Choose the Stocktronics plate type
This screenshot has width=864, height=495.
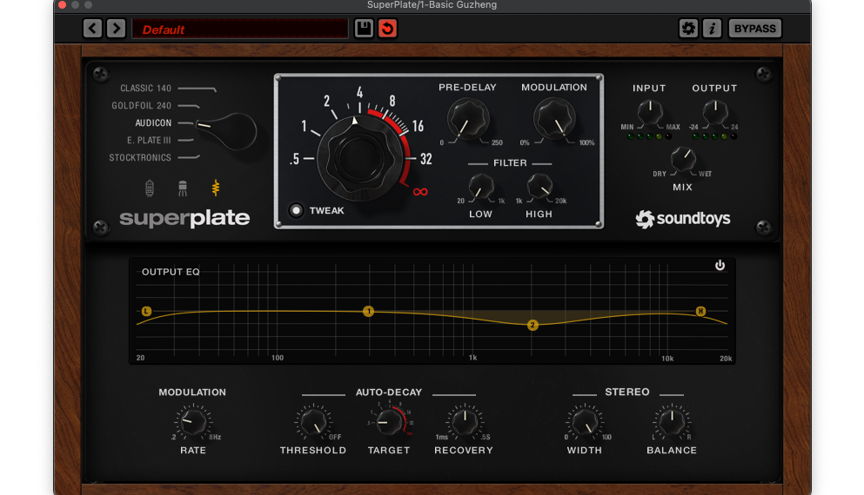click(x=140, y=158)
